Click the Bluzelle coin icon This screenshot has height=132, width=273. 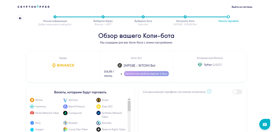pyautogui.click(x=65, y=123)
